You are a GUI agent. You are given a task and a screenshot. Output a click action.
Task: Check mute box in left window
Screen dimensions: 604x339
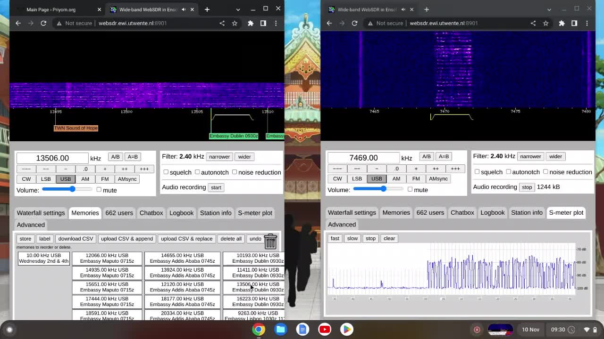tap(99, 190)
